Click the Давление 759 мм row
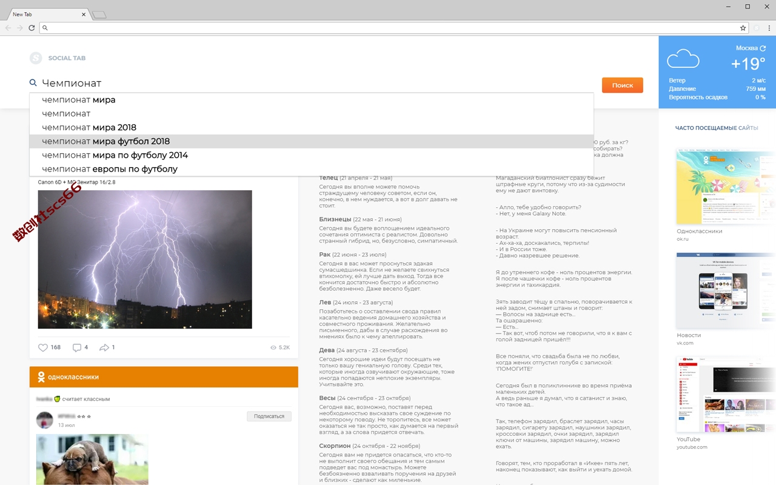776x485 pixels. (x=717, y=89)
